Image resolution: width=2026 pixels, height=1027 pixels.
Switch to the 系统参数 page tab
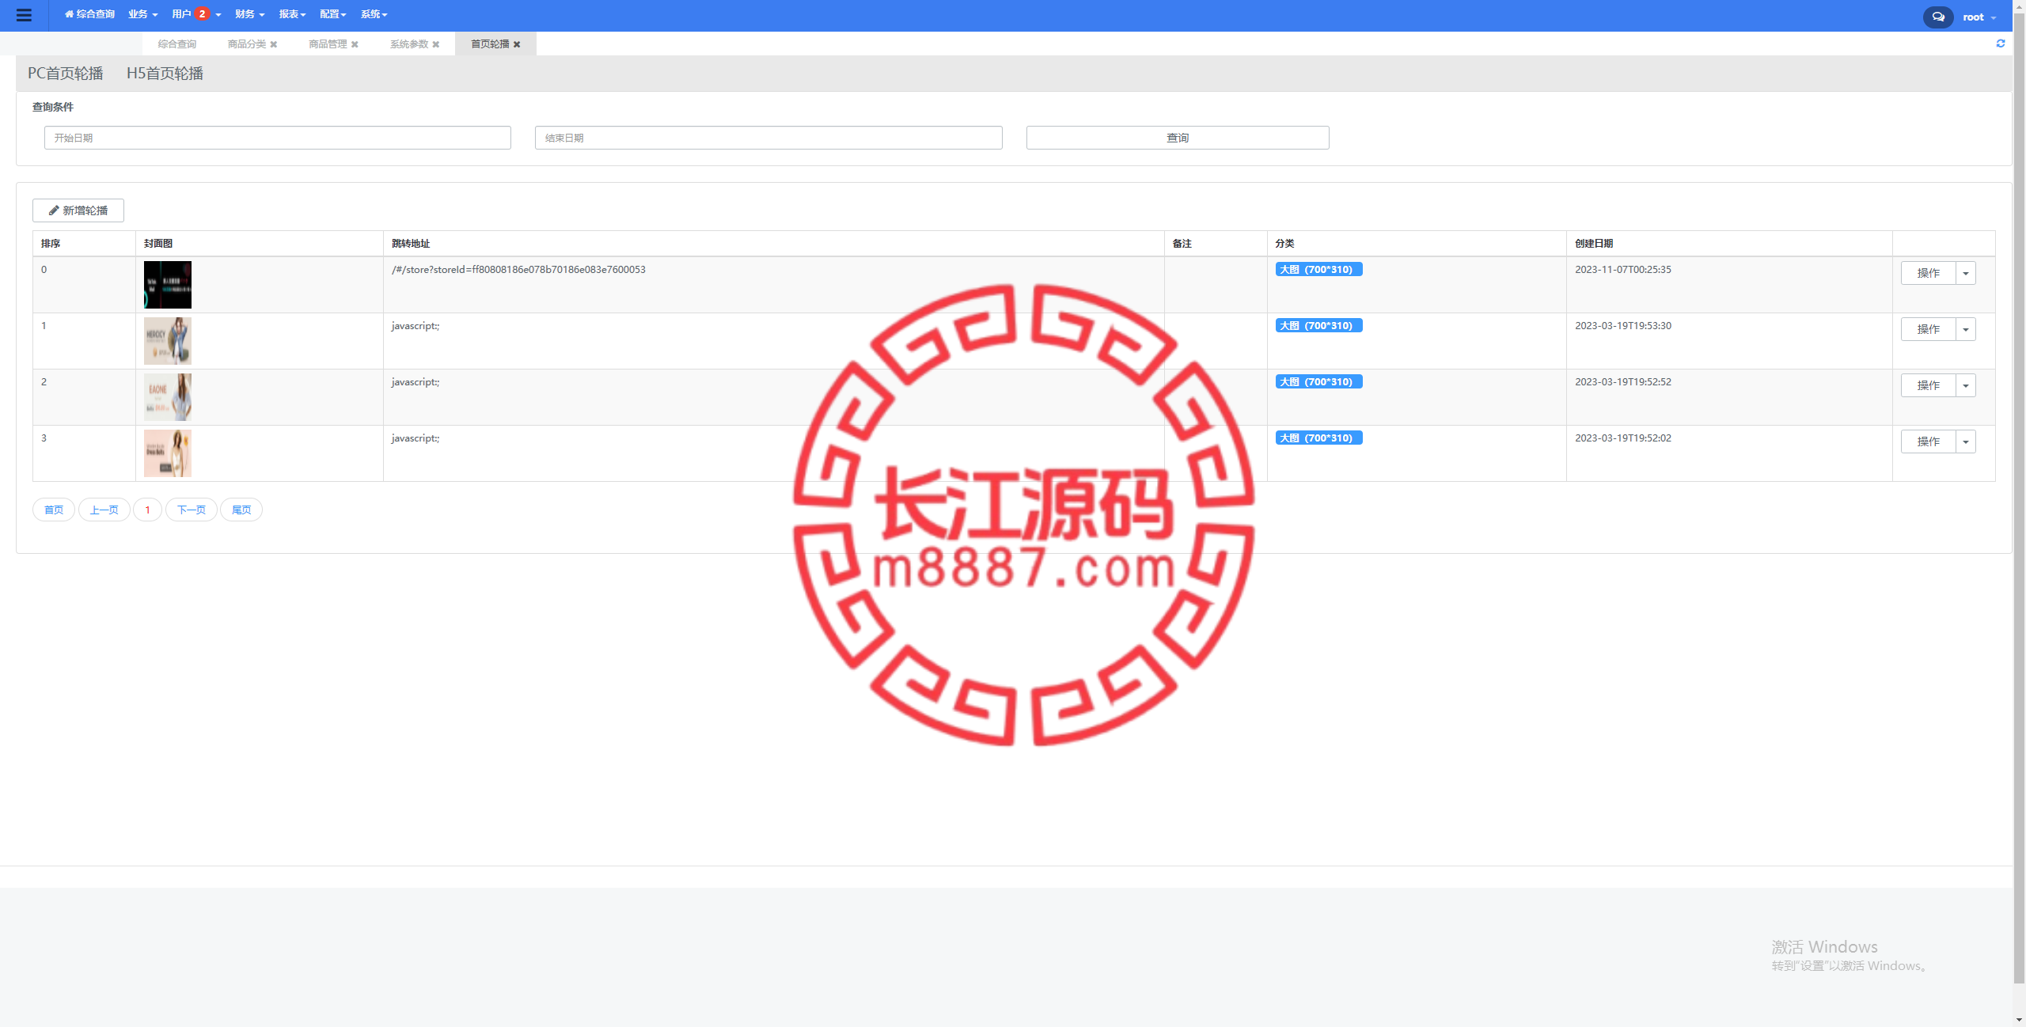409,44
